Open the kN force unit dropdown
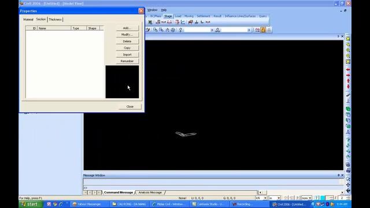Image resolution: width=370 pixels, height=208 pixels. click(x=265, y=198)
